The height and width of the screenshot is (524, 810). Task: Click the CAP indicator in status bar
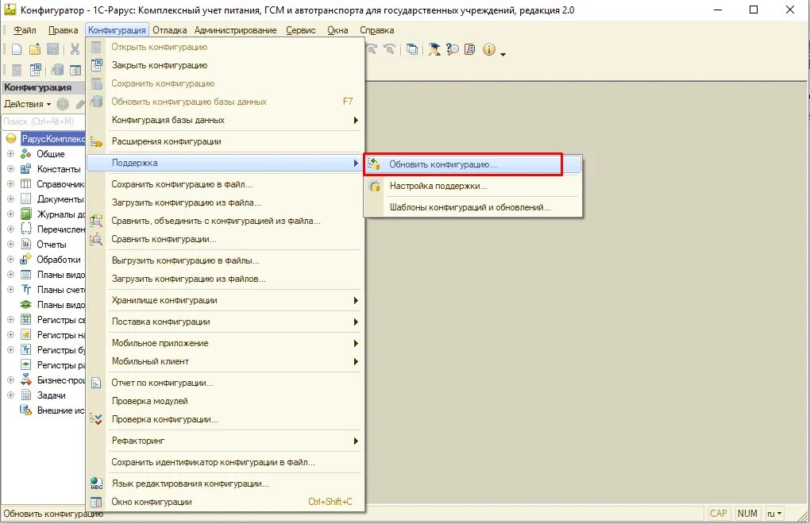click(718, 514)
